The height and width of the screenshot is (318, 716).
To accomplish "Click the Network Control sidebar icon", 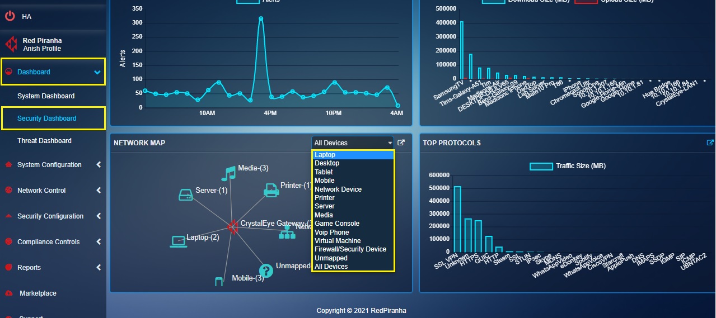I will click(x=8, y=191).
